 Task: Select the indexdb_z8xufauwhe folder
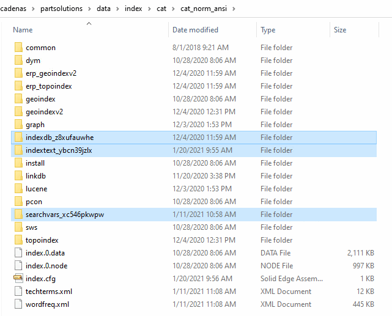click(x=59, y=138)
